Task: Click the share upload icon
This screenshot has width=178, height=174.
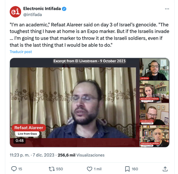Action: point(165,169)
